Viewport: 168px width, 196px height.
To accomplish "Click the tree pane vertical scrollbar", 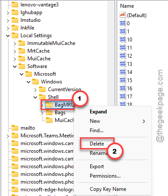I will [x=110, y=57].
